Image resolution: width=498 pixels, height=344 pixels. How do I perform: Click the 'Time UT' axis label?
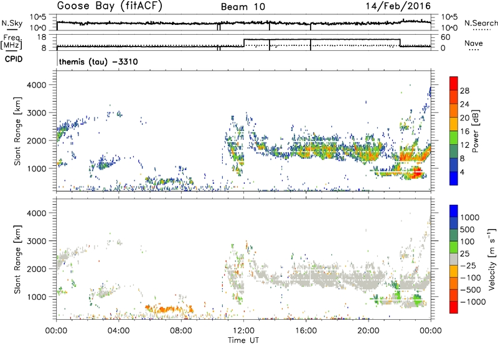click(243, 340)
